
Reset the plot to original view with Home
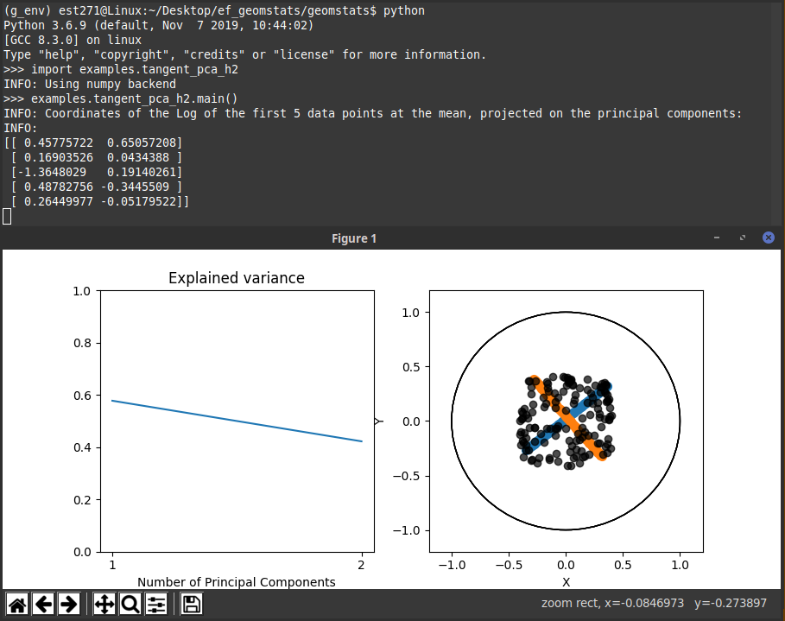[x=17, y=604]
